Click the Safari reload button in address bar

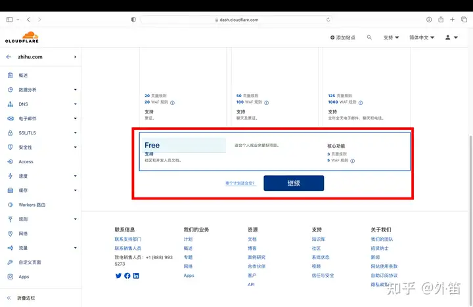coord(328,20)
